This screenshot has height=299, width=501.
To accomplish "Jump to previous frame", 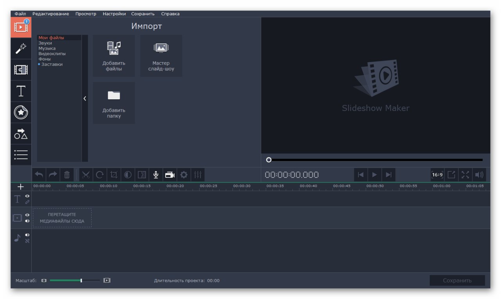I will pos(361,175).
